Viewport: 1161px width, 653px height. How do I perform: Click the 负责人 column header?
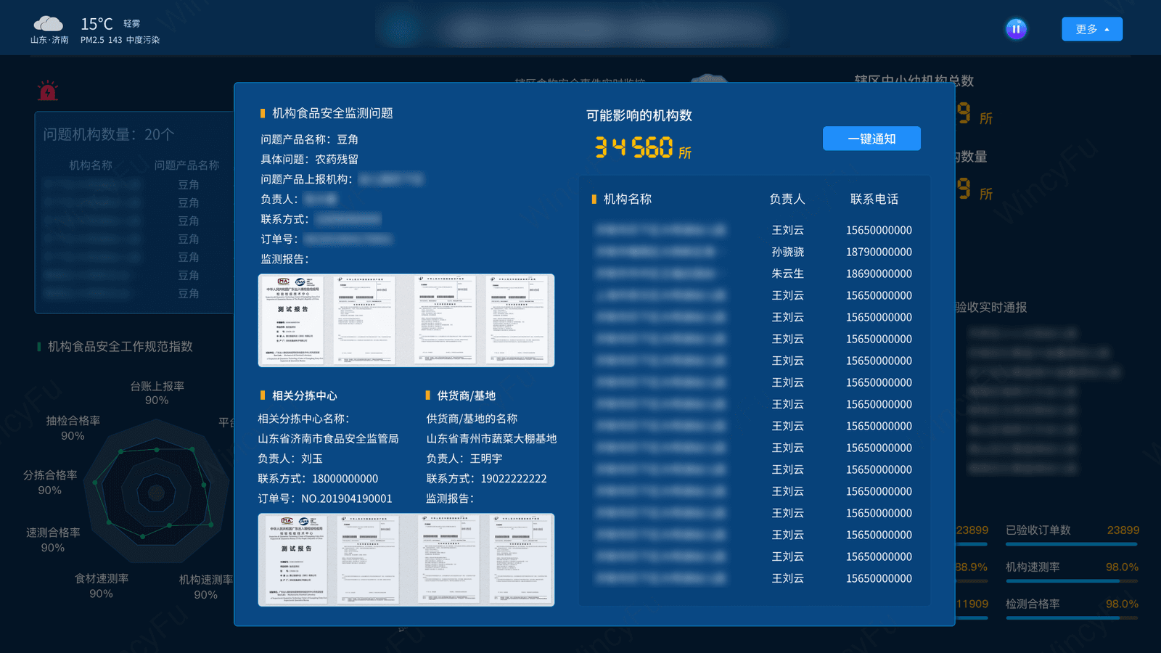click(787, 199)
